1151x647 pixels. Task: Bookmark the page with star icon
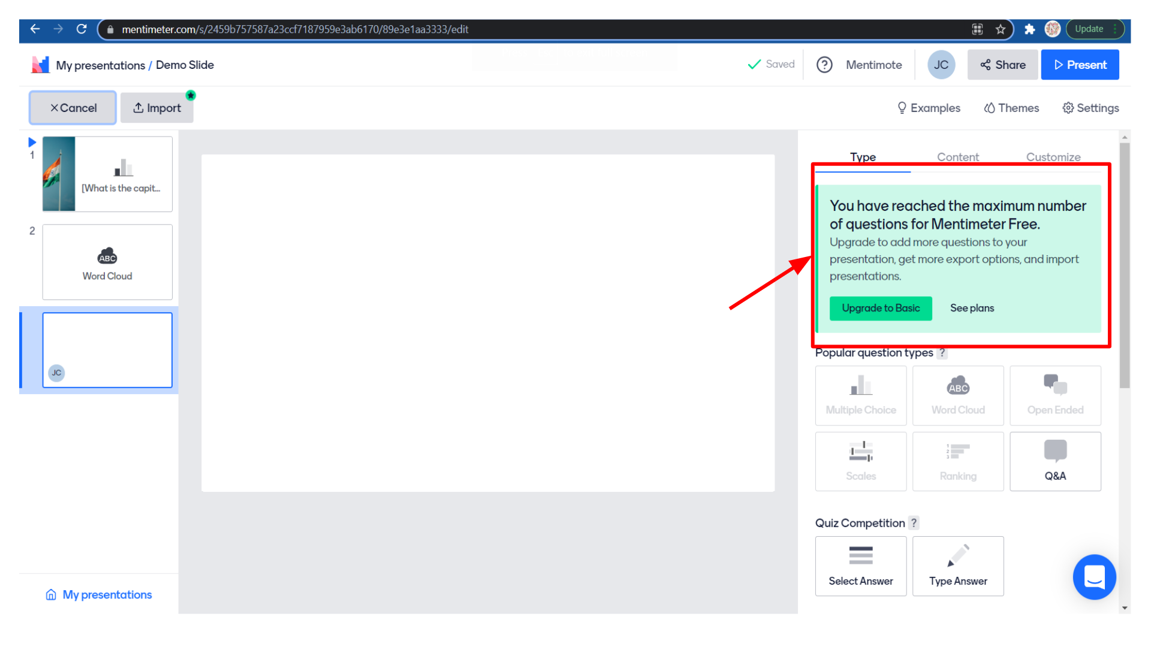1000,29
